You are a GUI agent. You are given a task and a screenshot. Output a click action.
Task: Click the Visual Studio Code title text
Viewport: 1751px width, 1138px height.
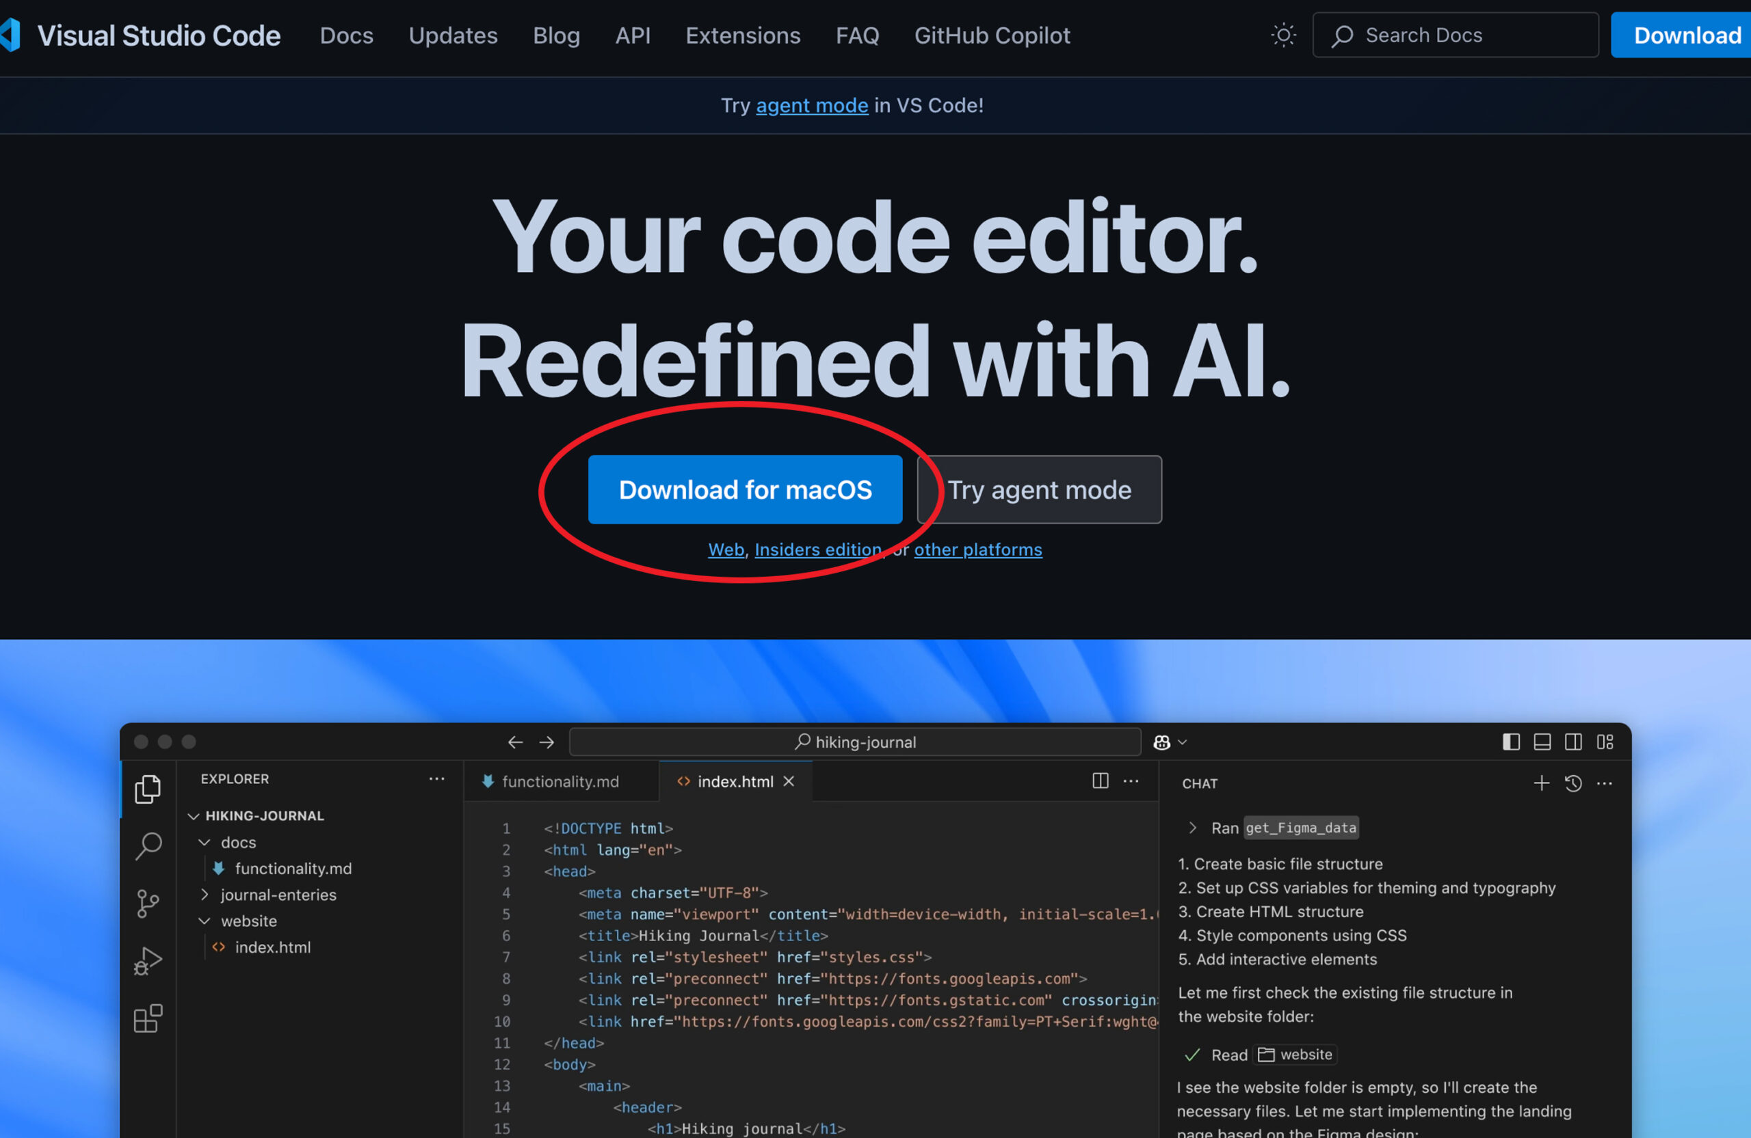click(159, 36)
